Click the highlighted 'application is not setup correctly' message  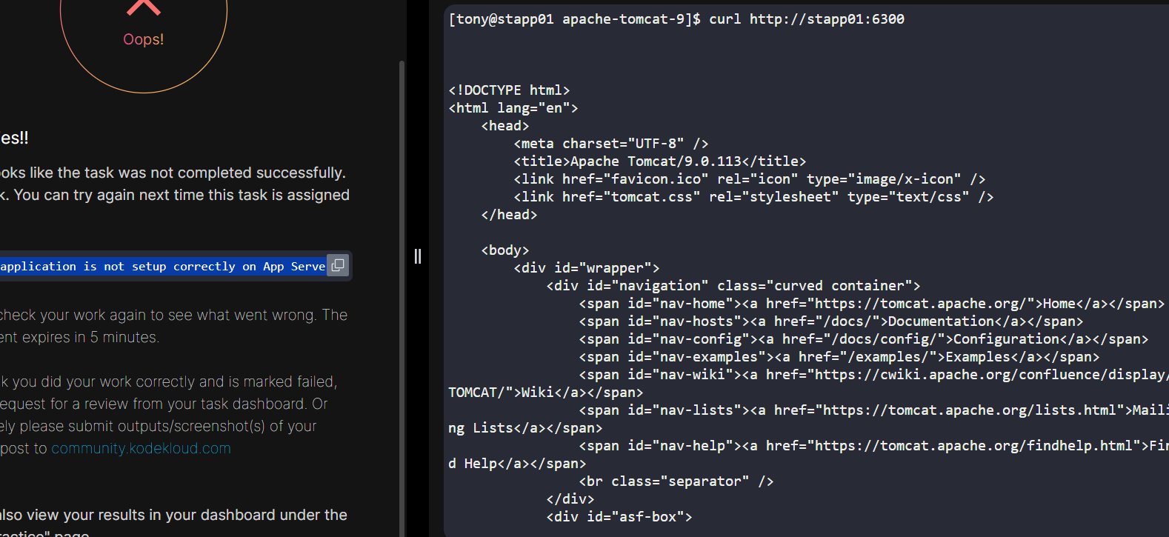click(162, 267)
